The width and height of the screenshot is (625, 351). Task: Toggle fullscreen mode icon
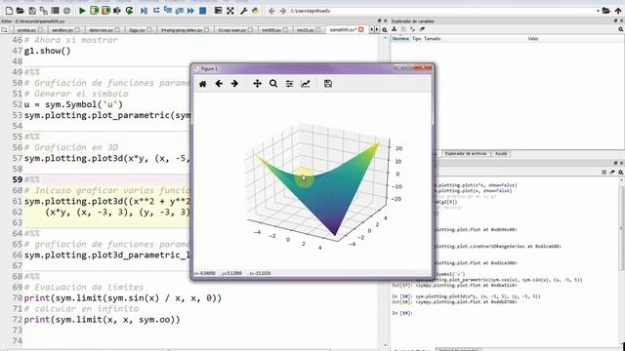[230, 11]
